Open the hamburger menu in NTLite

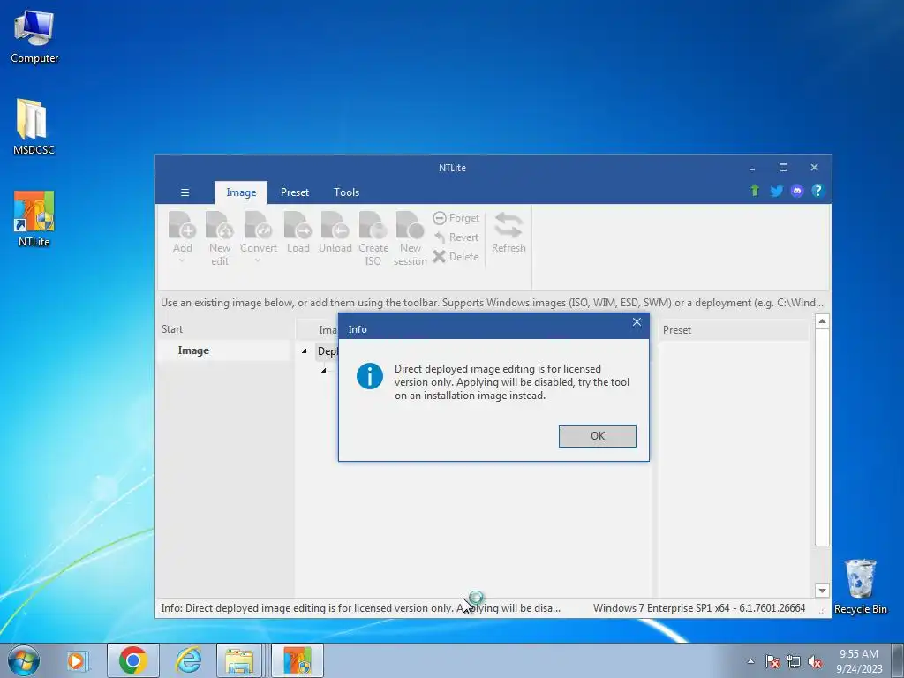point(185,192)
